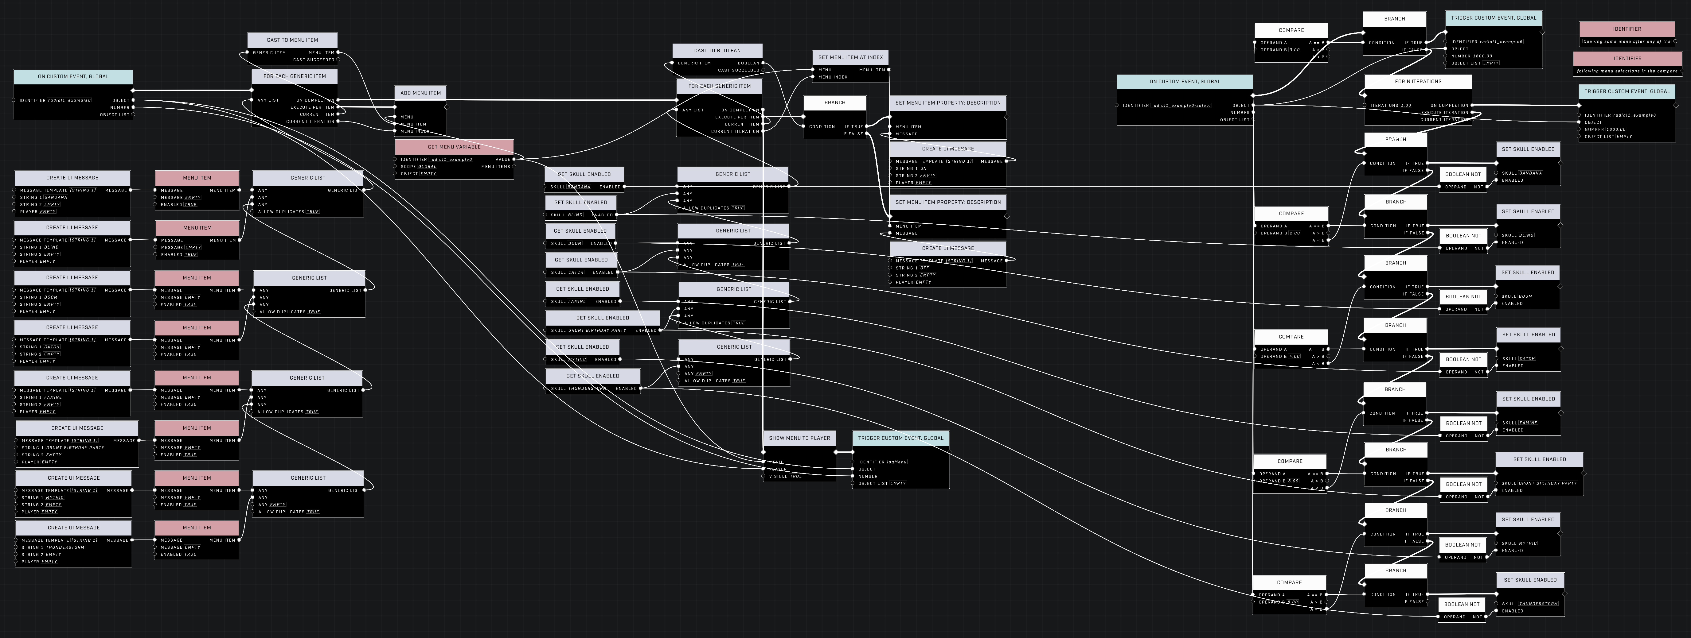Select the Cast to Boolean node header
The width and height of the screenshot is (1691, 638).
[x=717, y=51]
